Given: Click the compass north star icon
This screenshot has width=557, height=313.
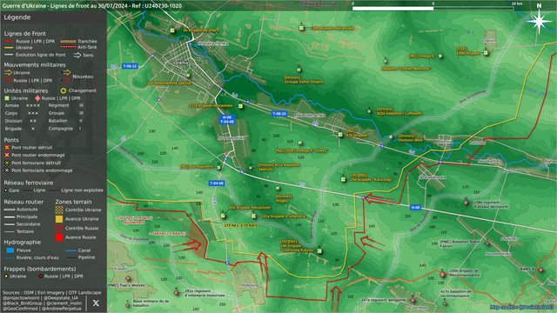Looking at the screenshot, I should 539,21.
